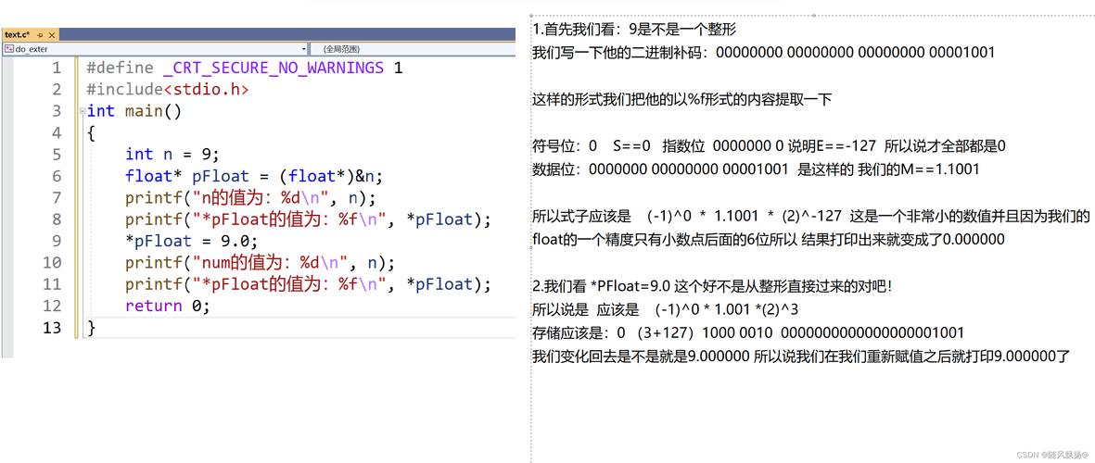Click the binary value 00000000 00000000 00000000 00001001
The height and width of the screenshot is (463, 1095).
pos(855,52)
